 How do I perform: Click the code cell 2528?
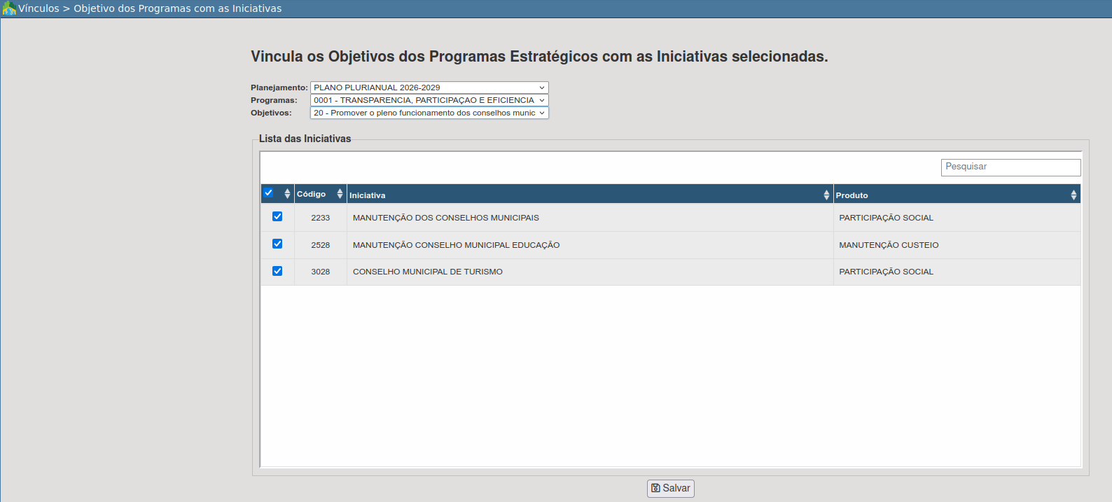[320, 245]
